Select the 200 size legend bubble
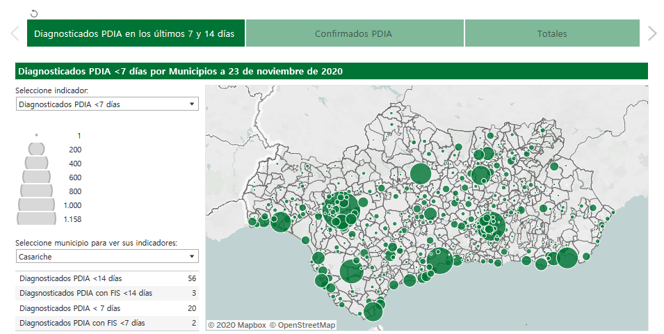 pyautogui.click(x=36, y=149)
